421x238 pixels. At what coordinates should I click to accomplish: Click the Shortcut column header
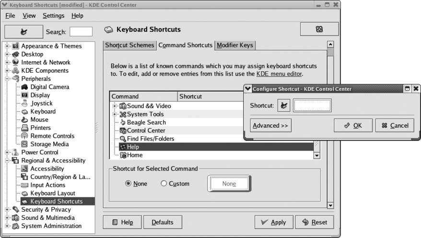pyautogui.click(x=211, y=97)
